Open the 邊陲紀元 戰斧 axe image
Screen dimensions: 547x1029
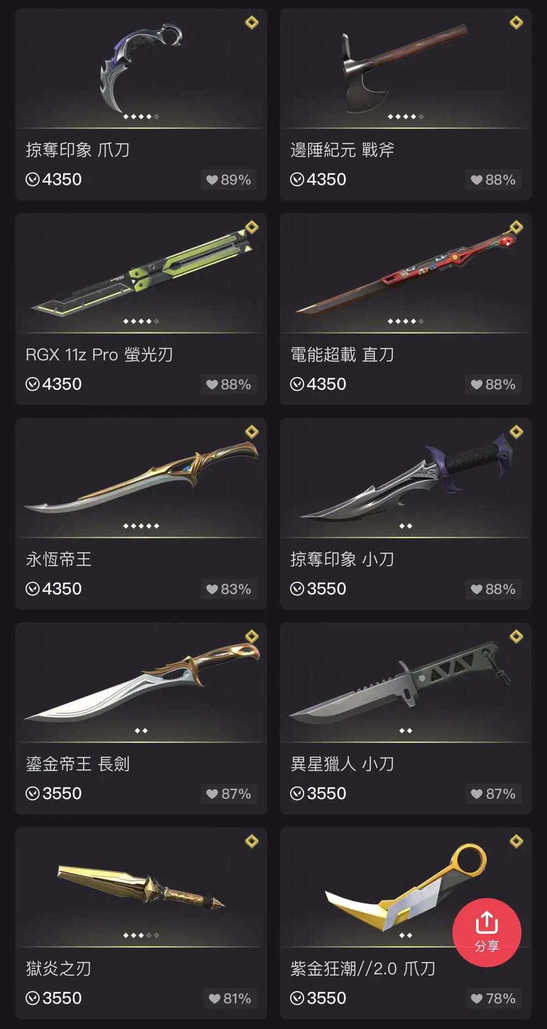[405, 68]
